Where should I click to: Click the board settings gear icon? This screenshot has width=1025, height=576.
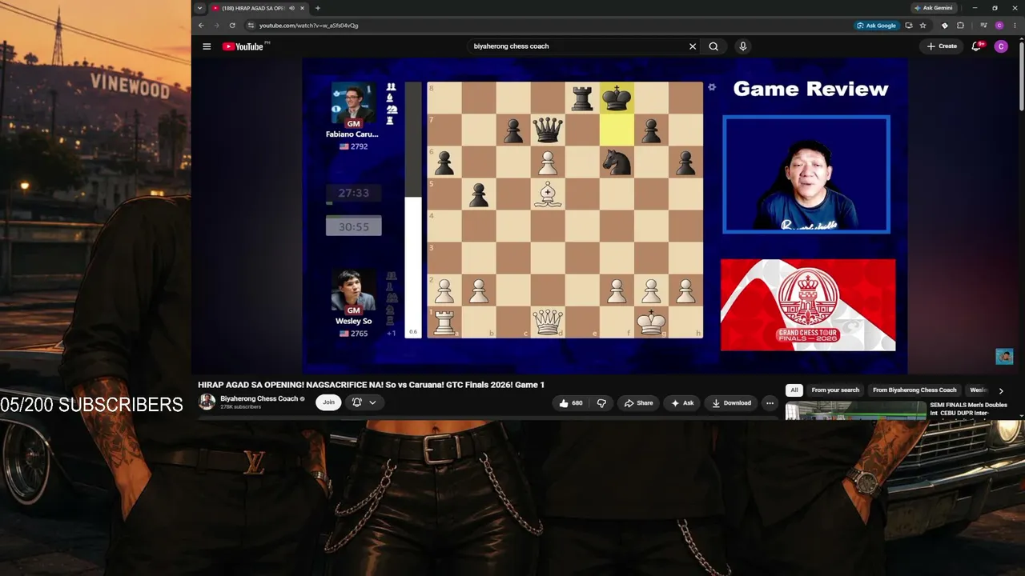(x=711, y=87)
